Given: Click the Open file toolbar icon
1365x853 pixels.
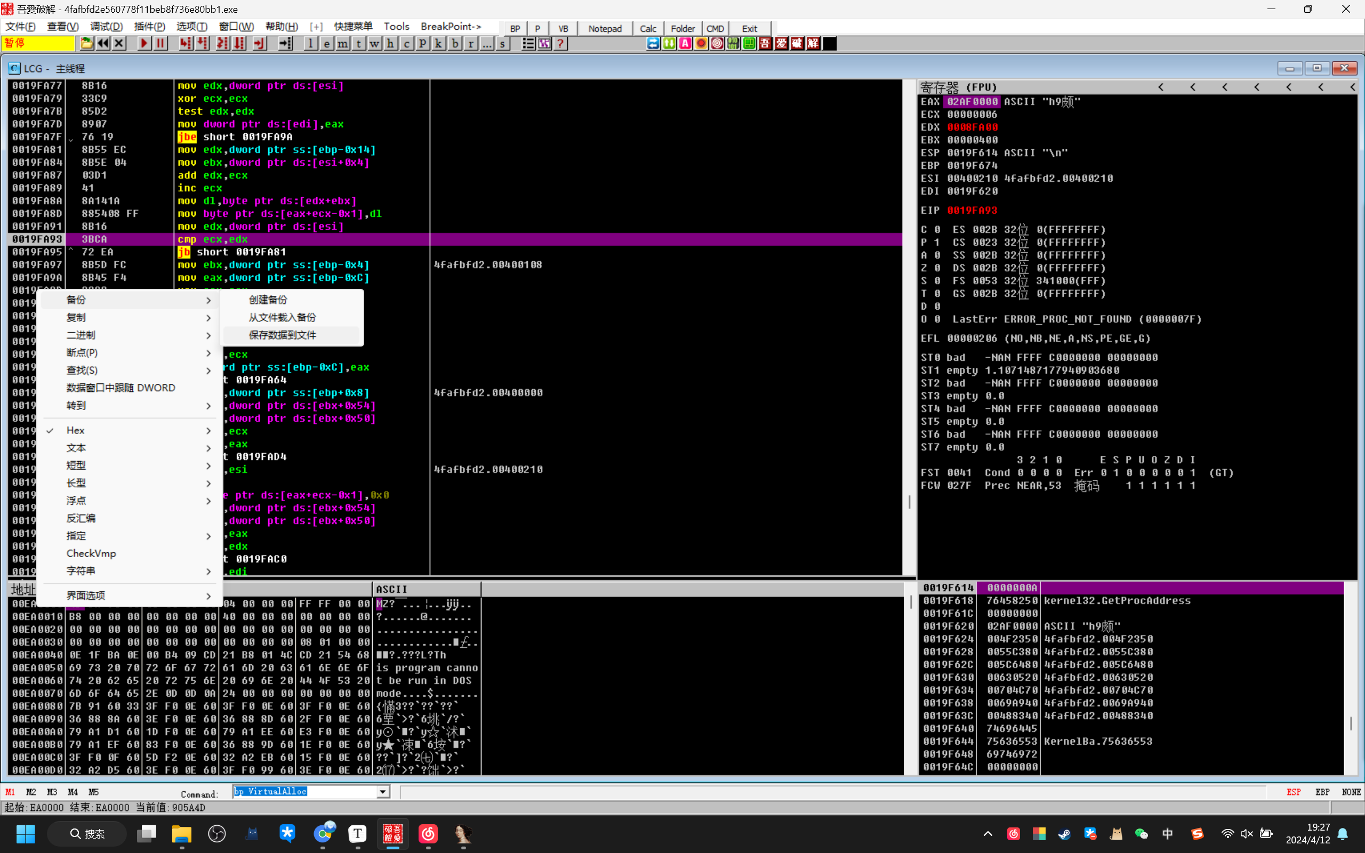Looking at the screenshot, I should point(86,43).
